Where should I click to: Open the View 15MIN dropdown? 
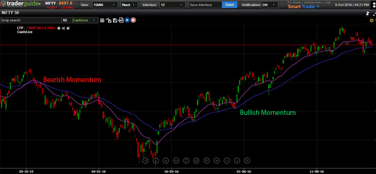(105, 5)
